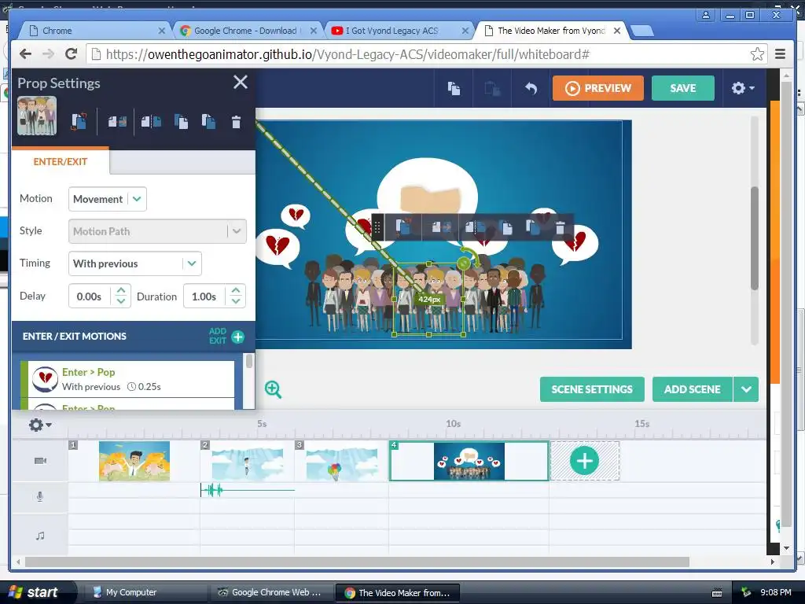805x604 pixels.
Task: Close the Prop Settings panel
Action: (241, 82)
